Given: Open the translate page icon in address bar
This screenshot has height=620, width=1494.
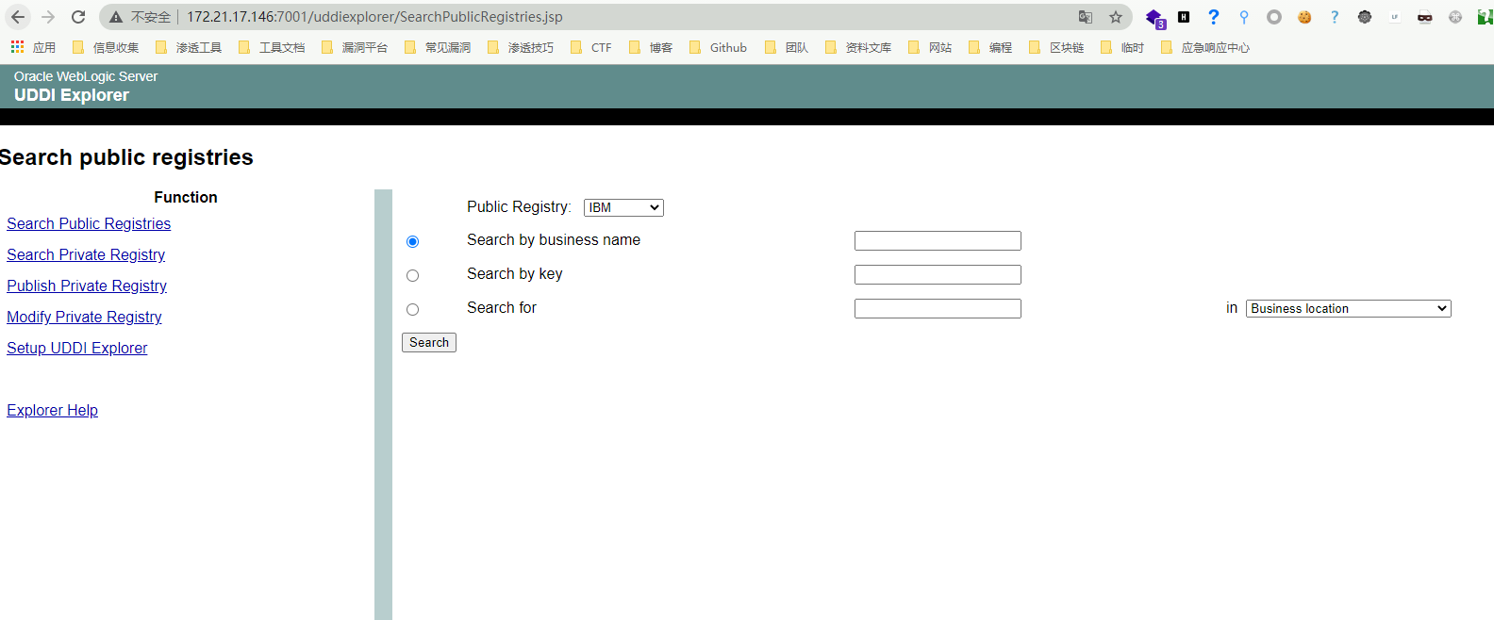Looking at the screenshot, I should coord(1086,17).
